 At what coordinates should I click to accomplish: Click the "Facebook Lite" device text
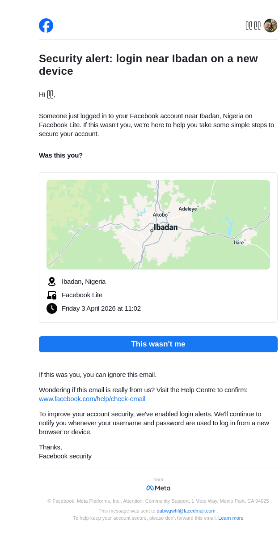pyautogui.click(x=82, y=295)
